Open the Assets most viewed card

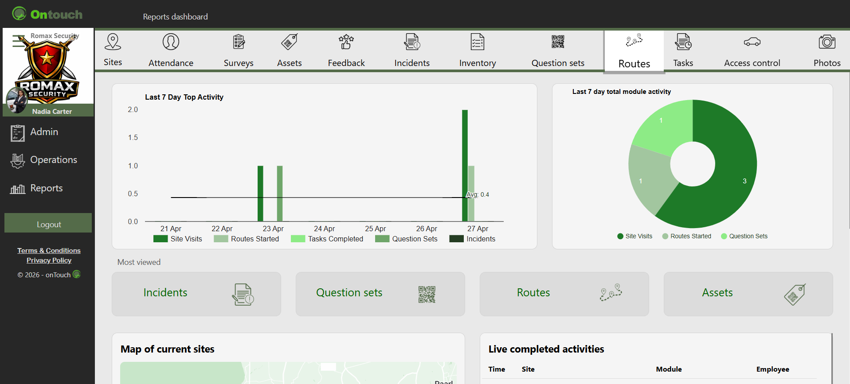(748, 294)
